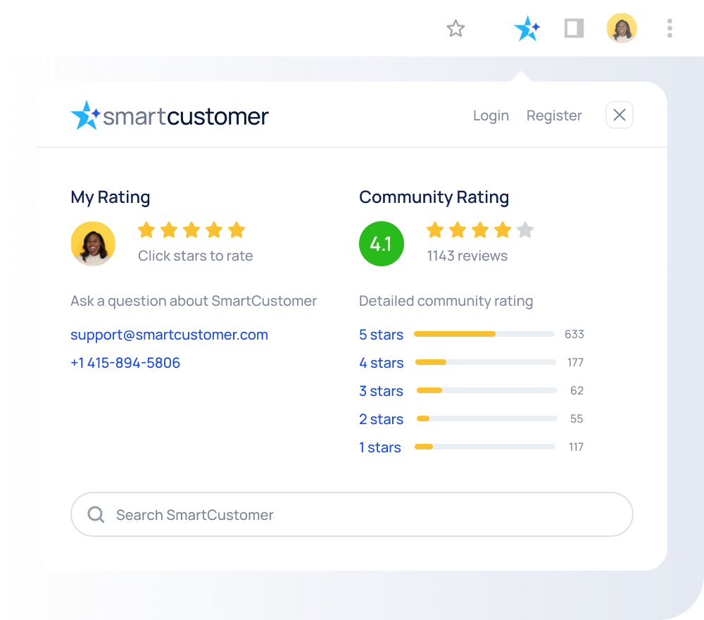
Task: Click the first Community Rating star
Action: pos(435,230)
